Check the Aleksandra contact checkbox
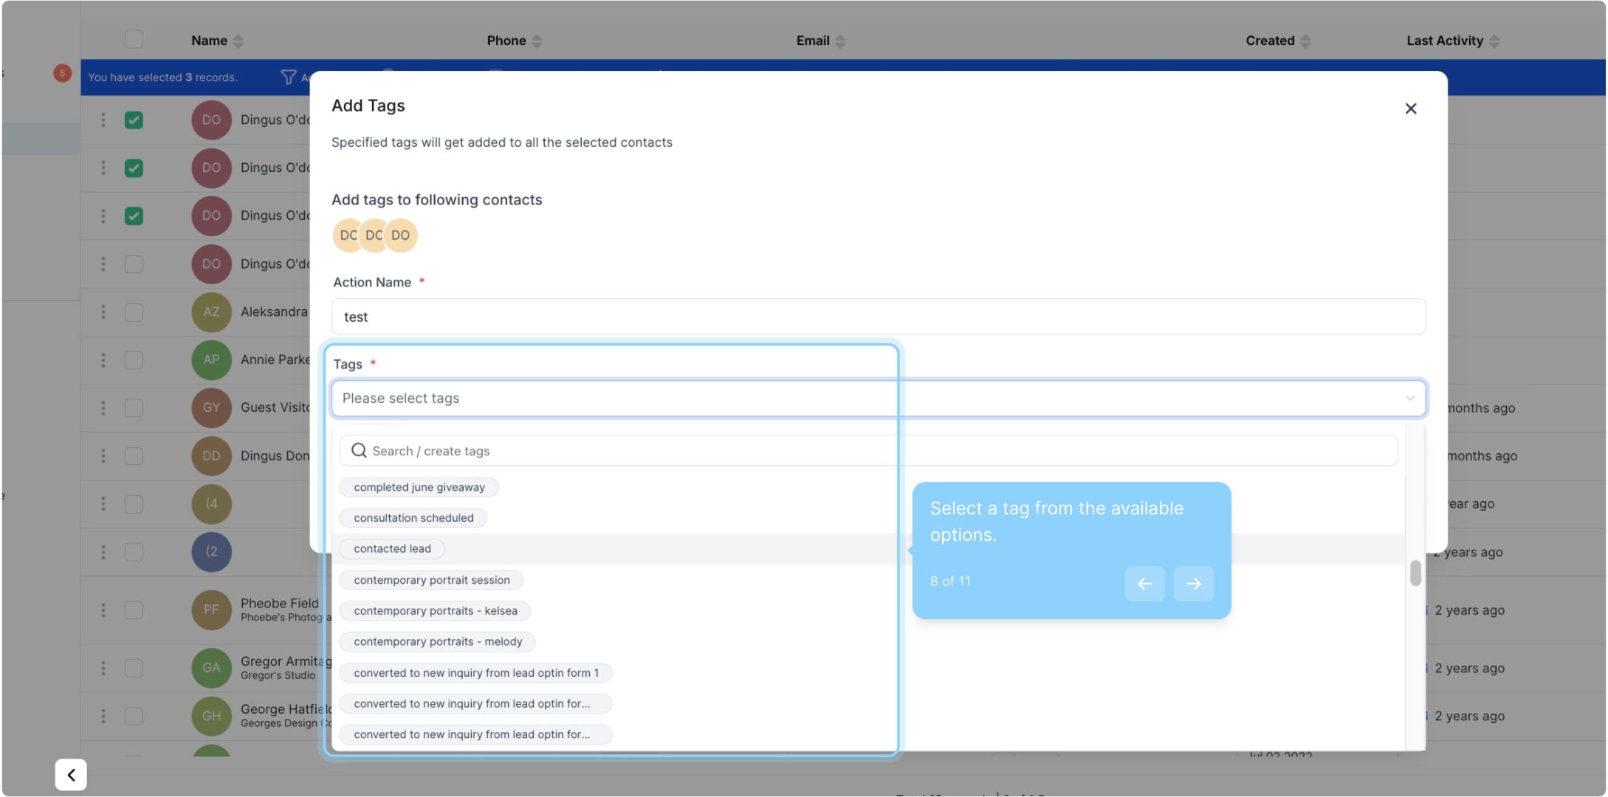 (x=134, y=311)
